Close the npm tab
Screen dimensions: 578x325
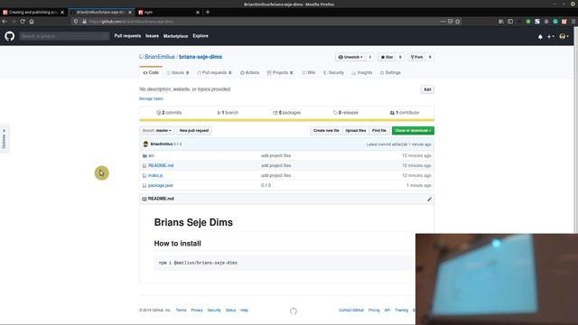(198, 12)
